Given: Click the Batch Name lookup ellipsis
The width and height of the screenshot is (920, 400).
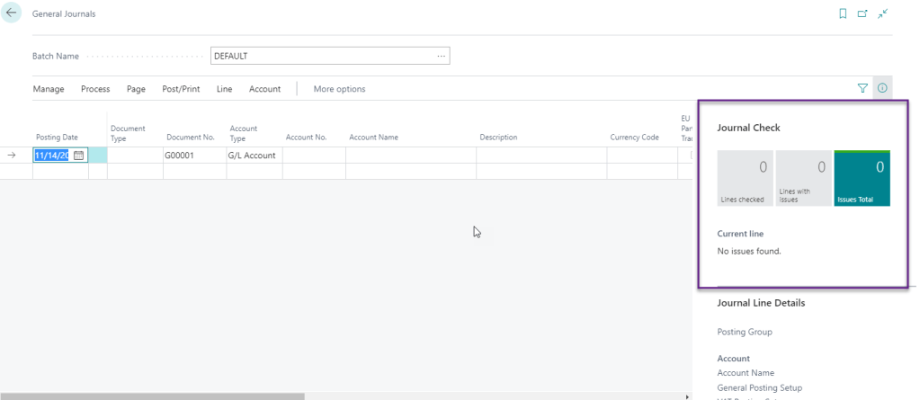Looking at the screenshot, I should [441, 56].
